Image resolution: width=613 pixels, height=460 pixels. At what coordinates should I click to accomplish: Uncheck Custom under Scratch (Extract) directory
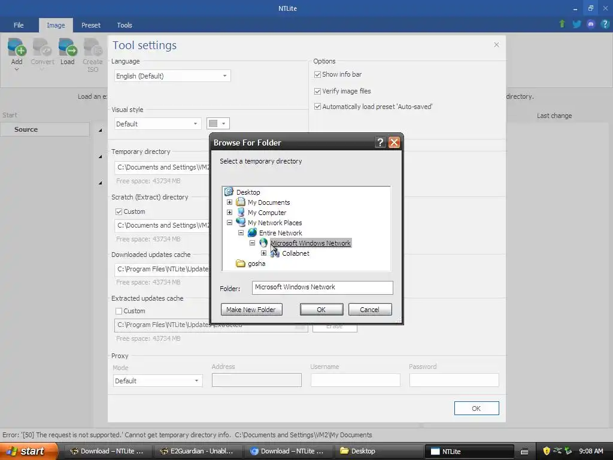[119, 211]
